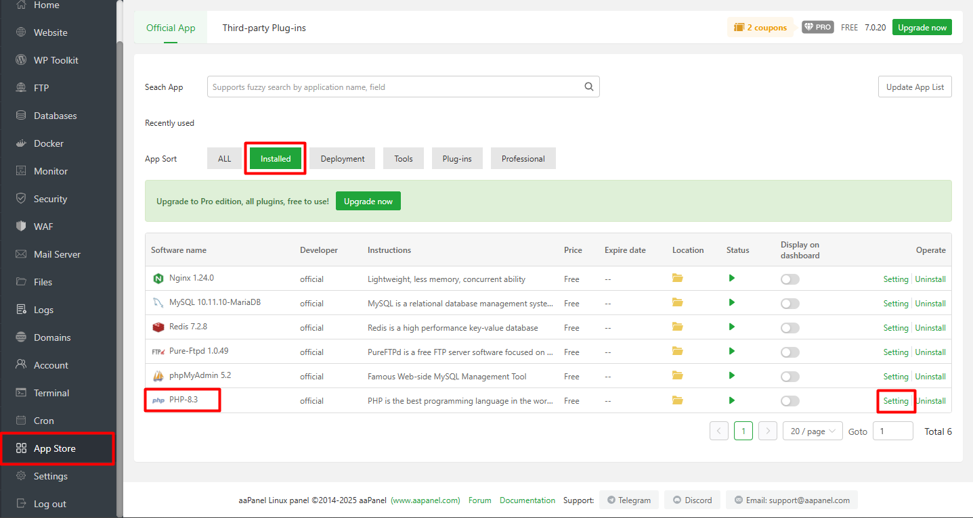Toggle phpMyAdmin display on dashboard
973x518 pixels.
click(x=790, y=377)
